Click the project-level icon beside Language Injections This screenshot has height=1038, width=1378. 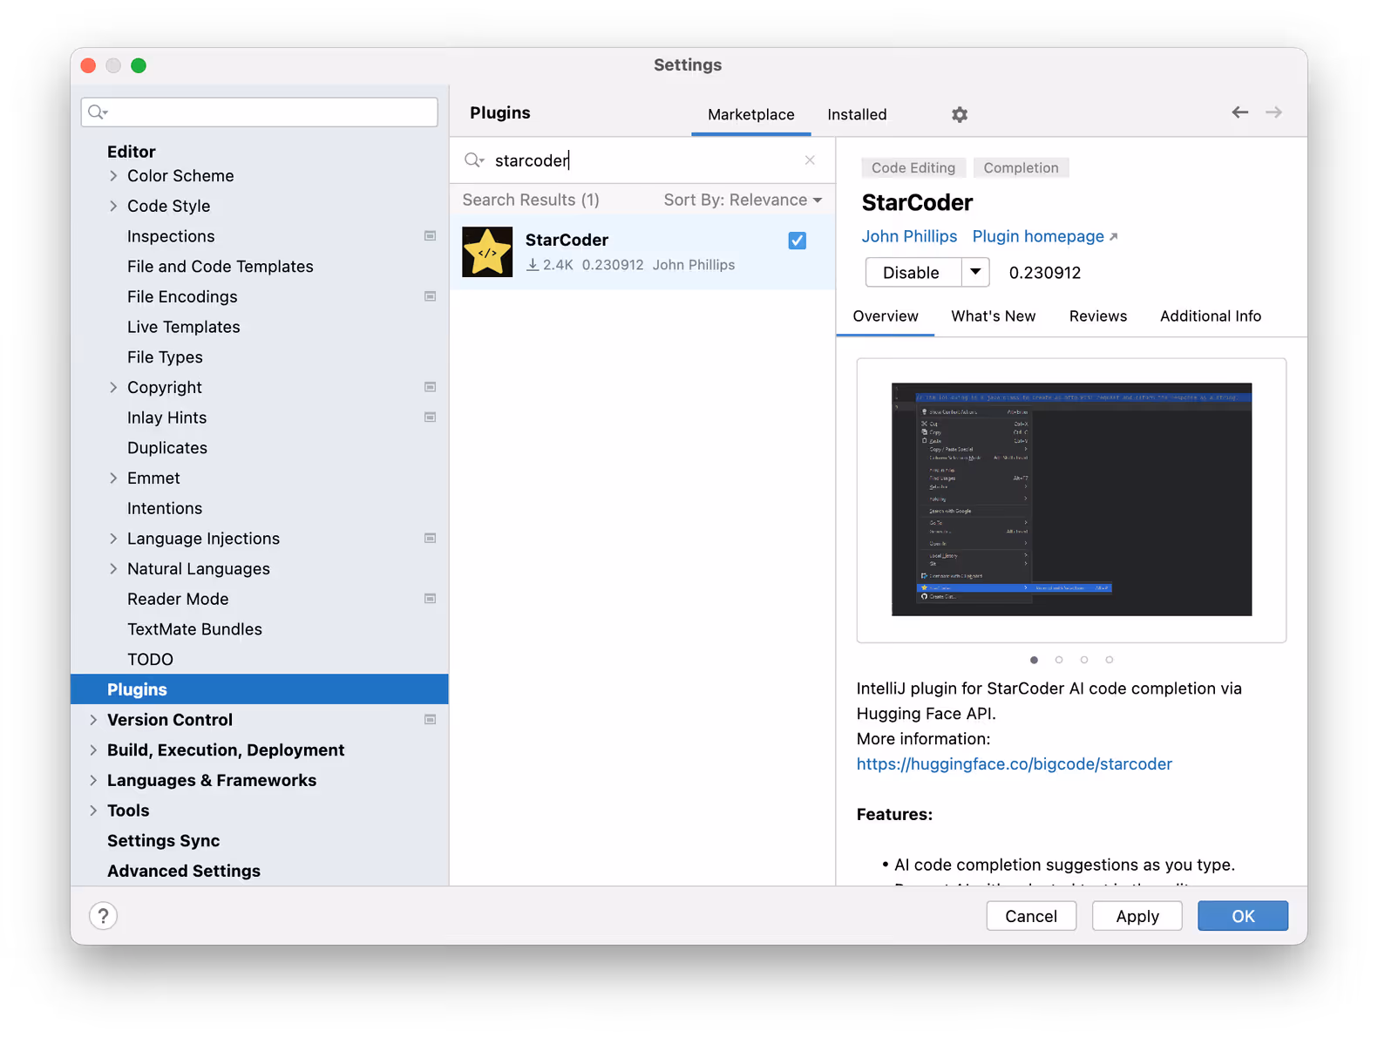click(x=430, y=539)
